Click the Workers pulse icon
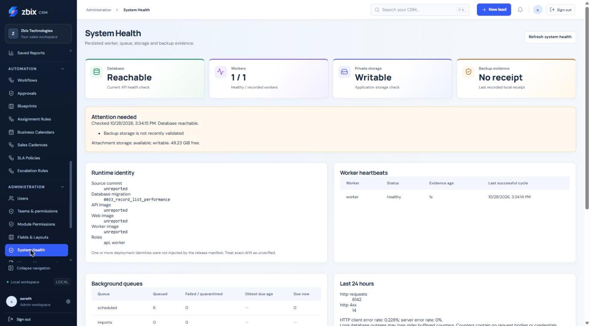This screenshot has height=326, width=590. (x=221, y=72)
